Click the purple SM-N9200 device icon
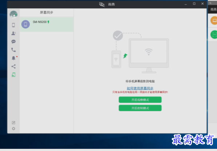Image resolution: width=217 pixels, height=151 pixels. [x=25, y=24]
